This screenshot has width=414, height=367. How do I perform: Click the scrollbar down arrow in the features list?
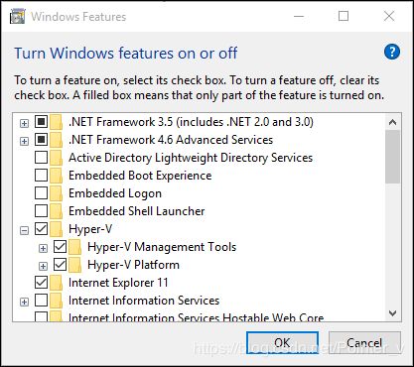coord(393,312)
